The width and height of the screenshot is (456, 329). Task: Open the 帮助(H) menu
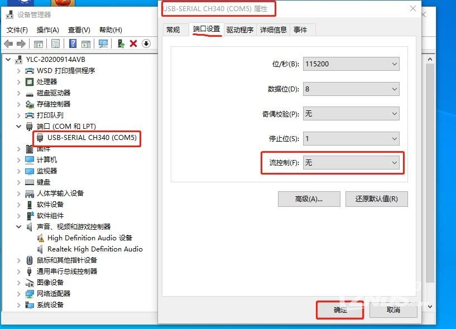click(x=111, y=30)
